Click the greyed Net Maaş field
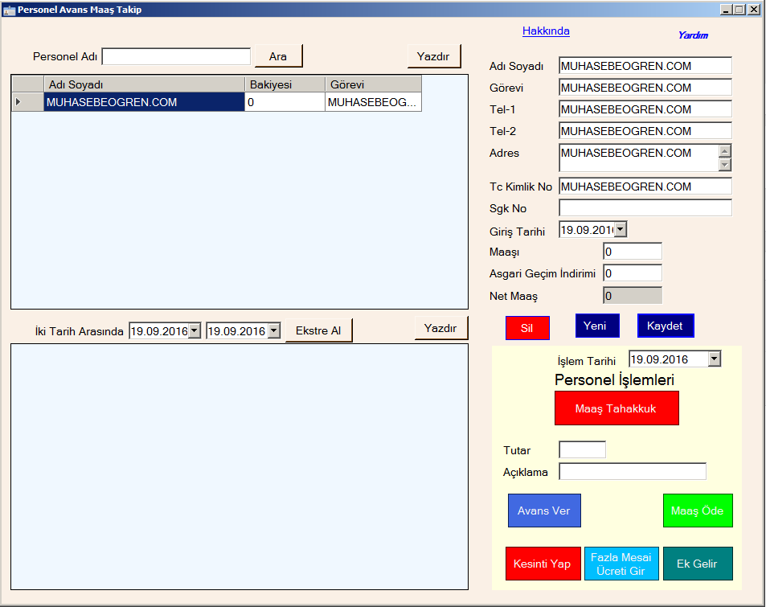The height and width of the screenshot is (607, 766). click(x=633, y=295)
